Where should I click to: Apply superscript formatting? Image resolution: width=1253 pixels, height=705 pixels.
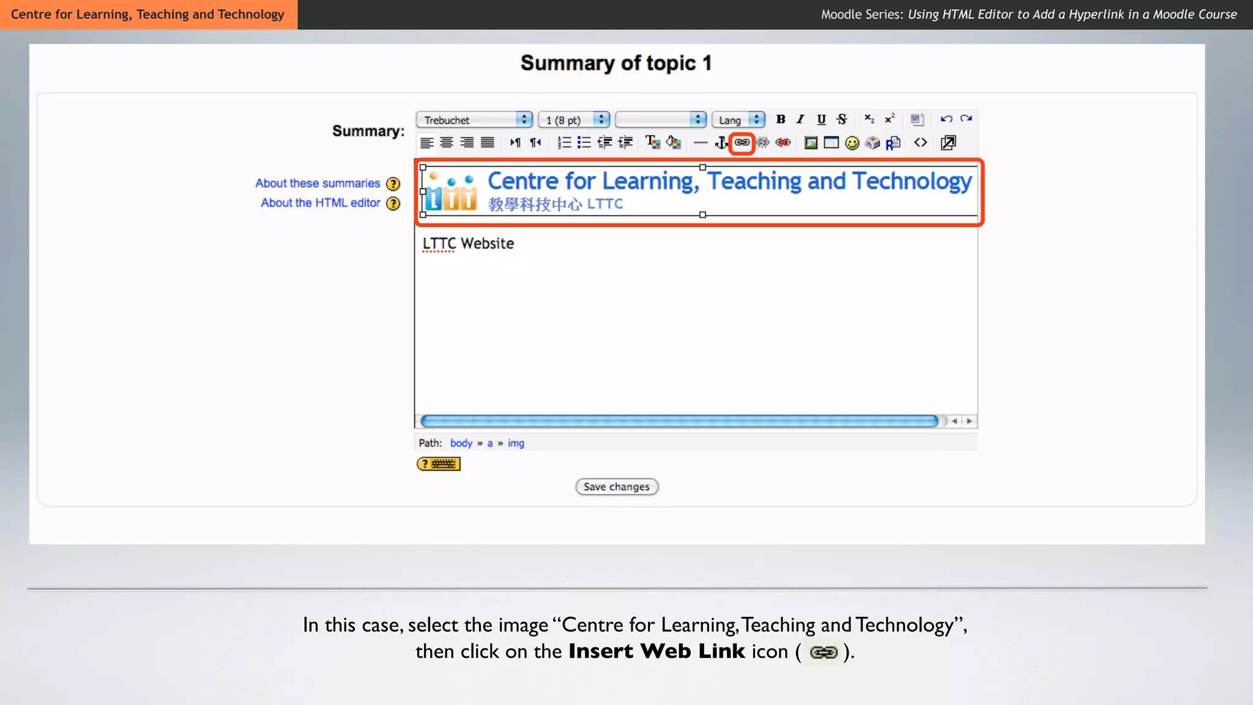[890, 119]
